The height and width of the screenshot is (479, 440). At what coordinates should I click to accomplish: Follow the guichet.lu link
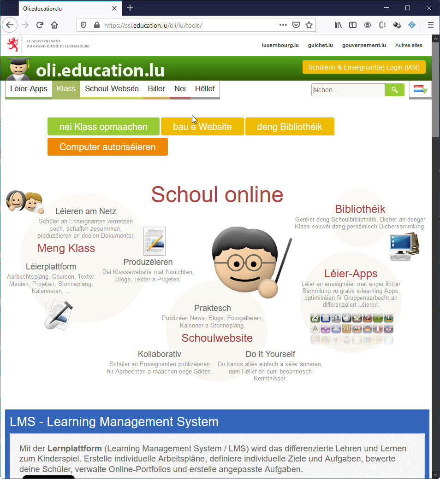[321, 45]
